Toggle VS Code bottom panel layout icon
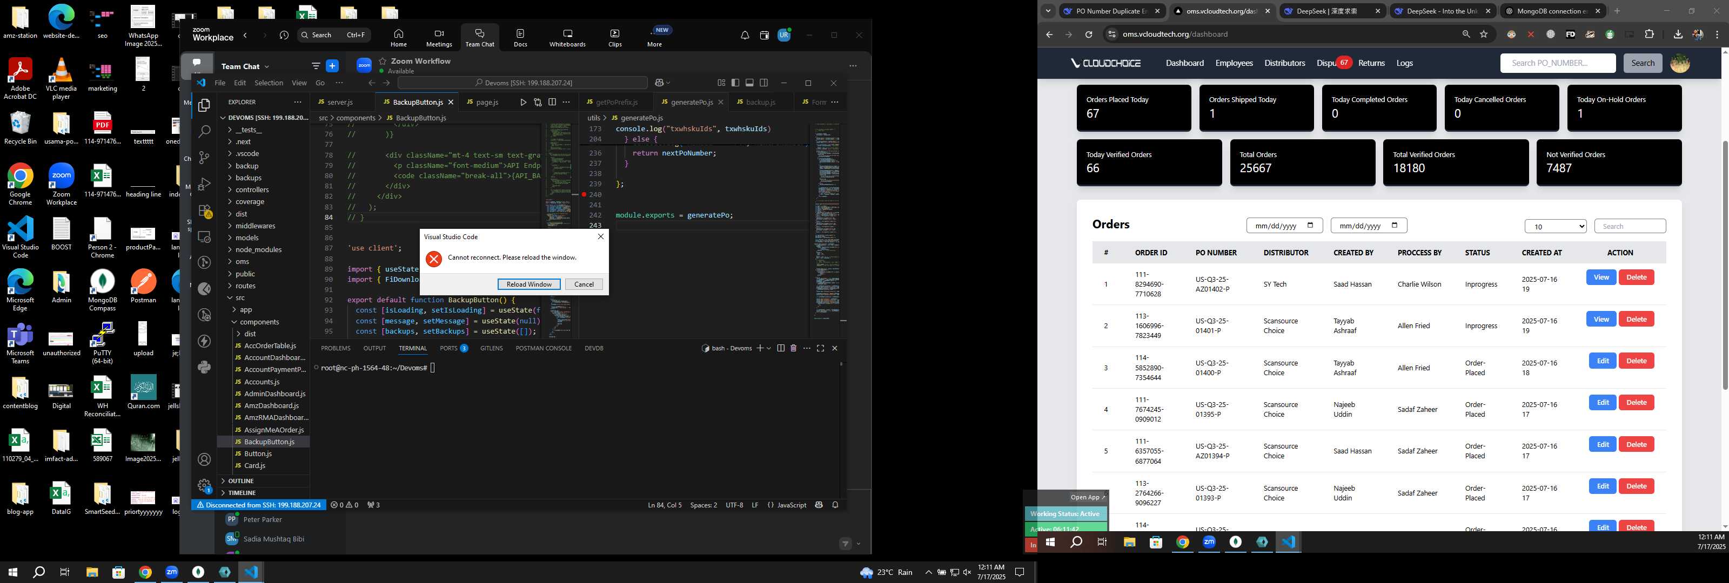1729x583 pixels. click(750, 83)
